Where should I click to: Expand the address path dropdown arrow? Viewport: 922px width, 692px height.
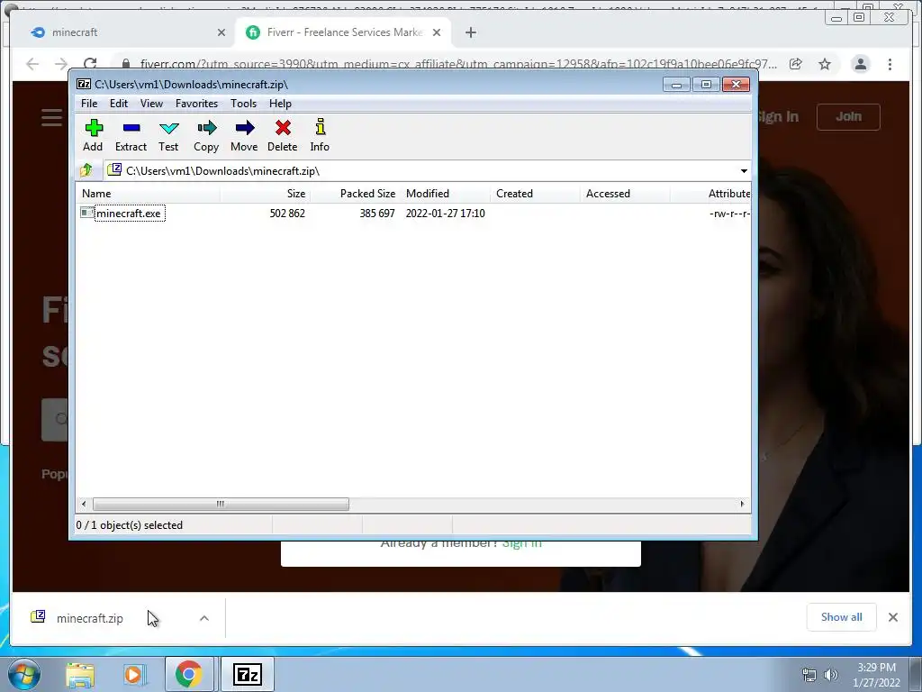744,171
